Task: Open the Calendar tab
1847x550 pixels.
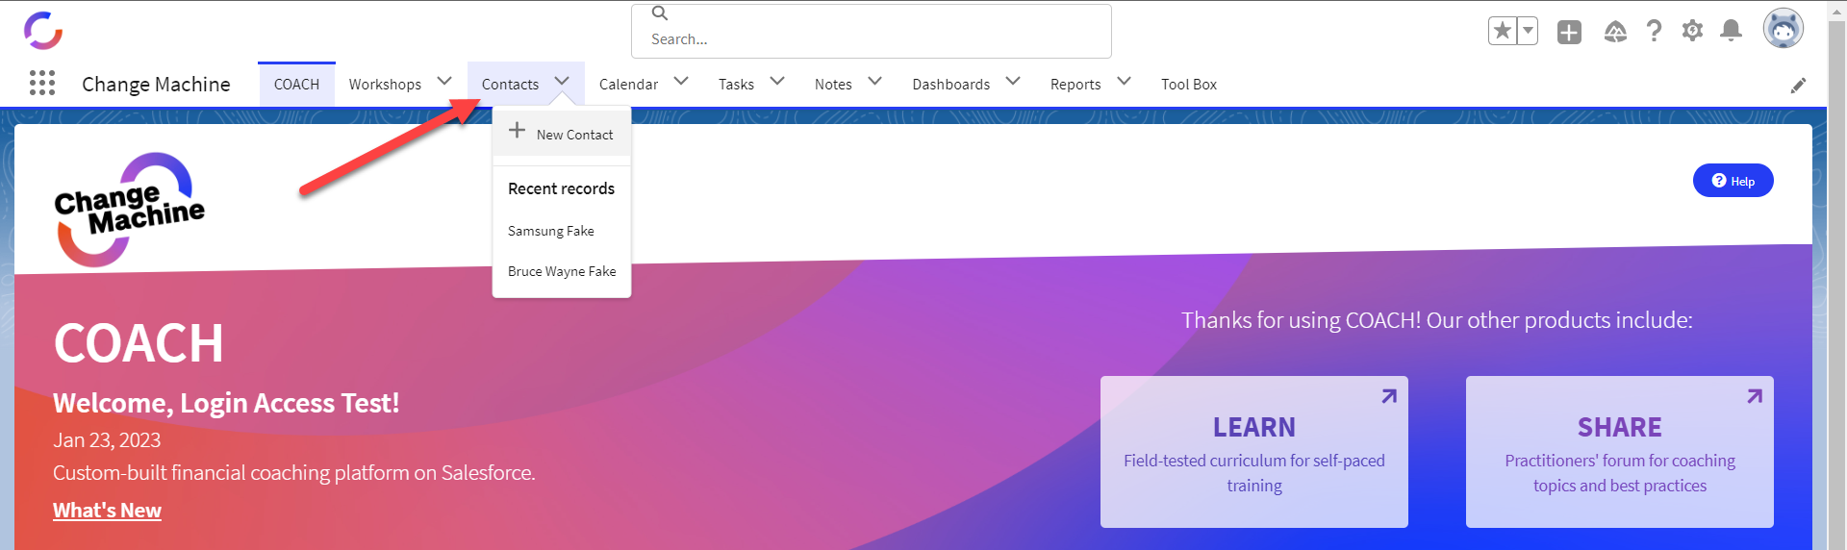Action: click(628, 85)
